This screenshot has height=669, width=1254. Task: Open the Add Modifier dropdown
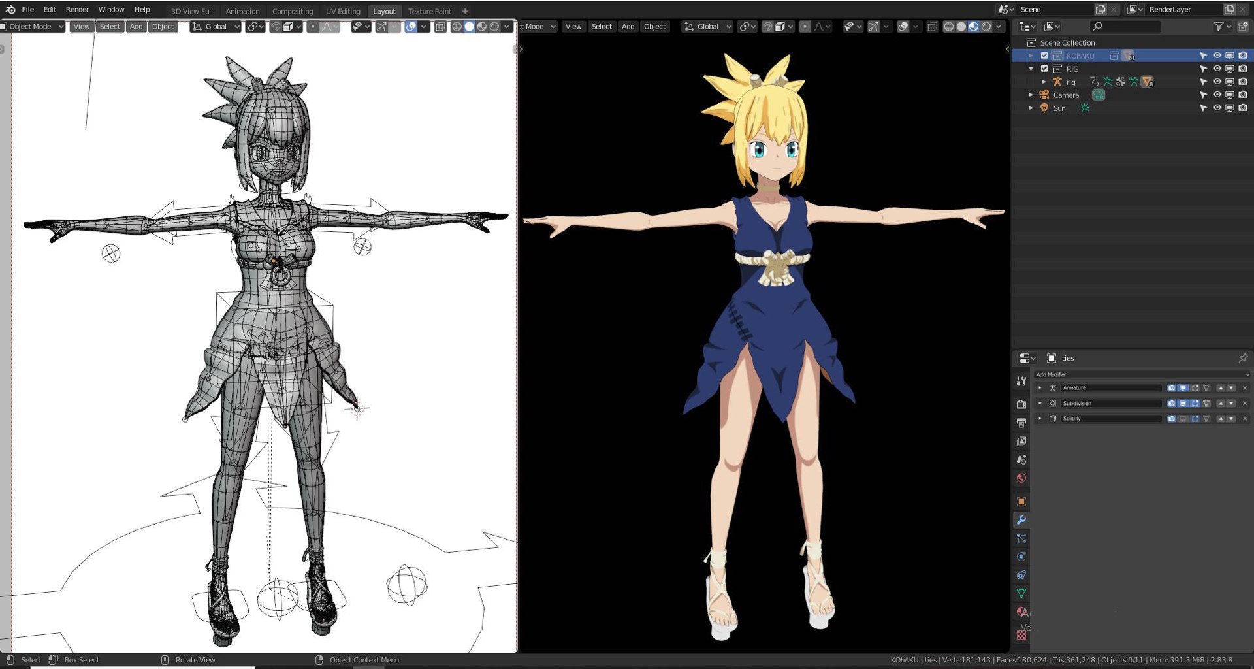click(x=1142, y=374)
